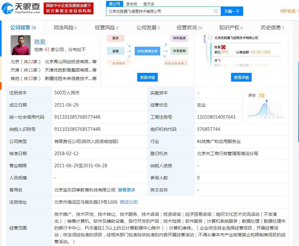Image resolution: width=299 pixels, height=246 pixels.
Task: Open the 经营风险 tab
Action: pos(106,28)
